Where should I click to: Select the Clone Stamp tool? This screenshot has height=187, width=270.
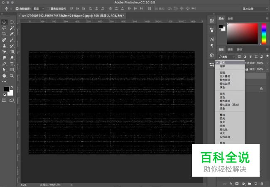tap(4, 46)
